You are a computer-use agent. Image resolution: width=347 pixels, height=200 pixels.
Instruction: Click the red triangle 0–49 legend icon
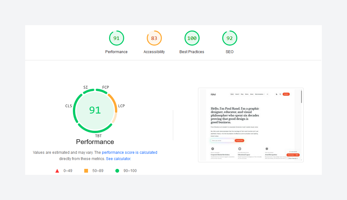(57, 171)
